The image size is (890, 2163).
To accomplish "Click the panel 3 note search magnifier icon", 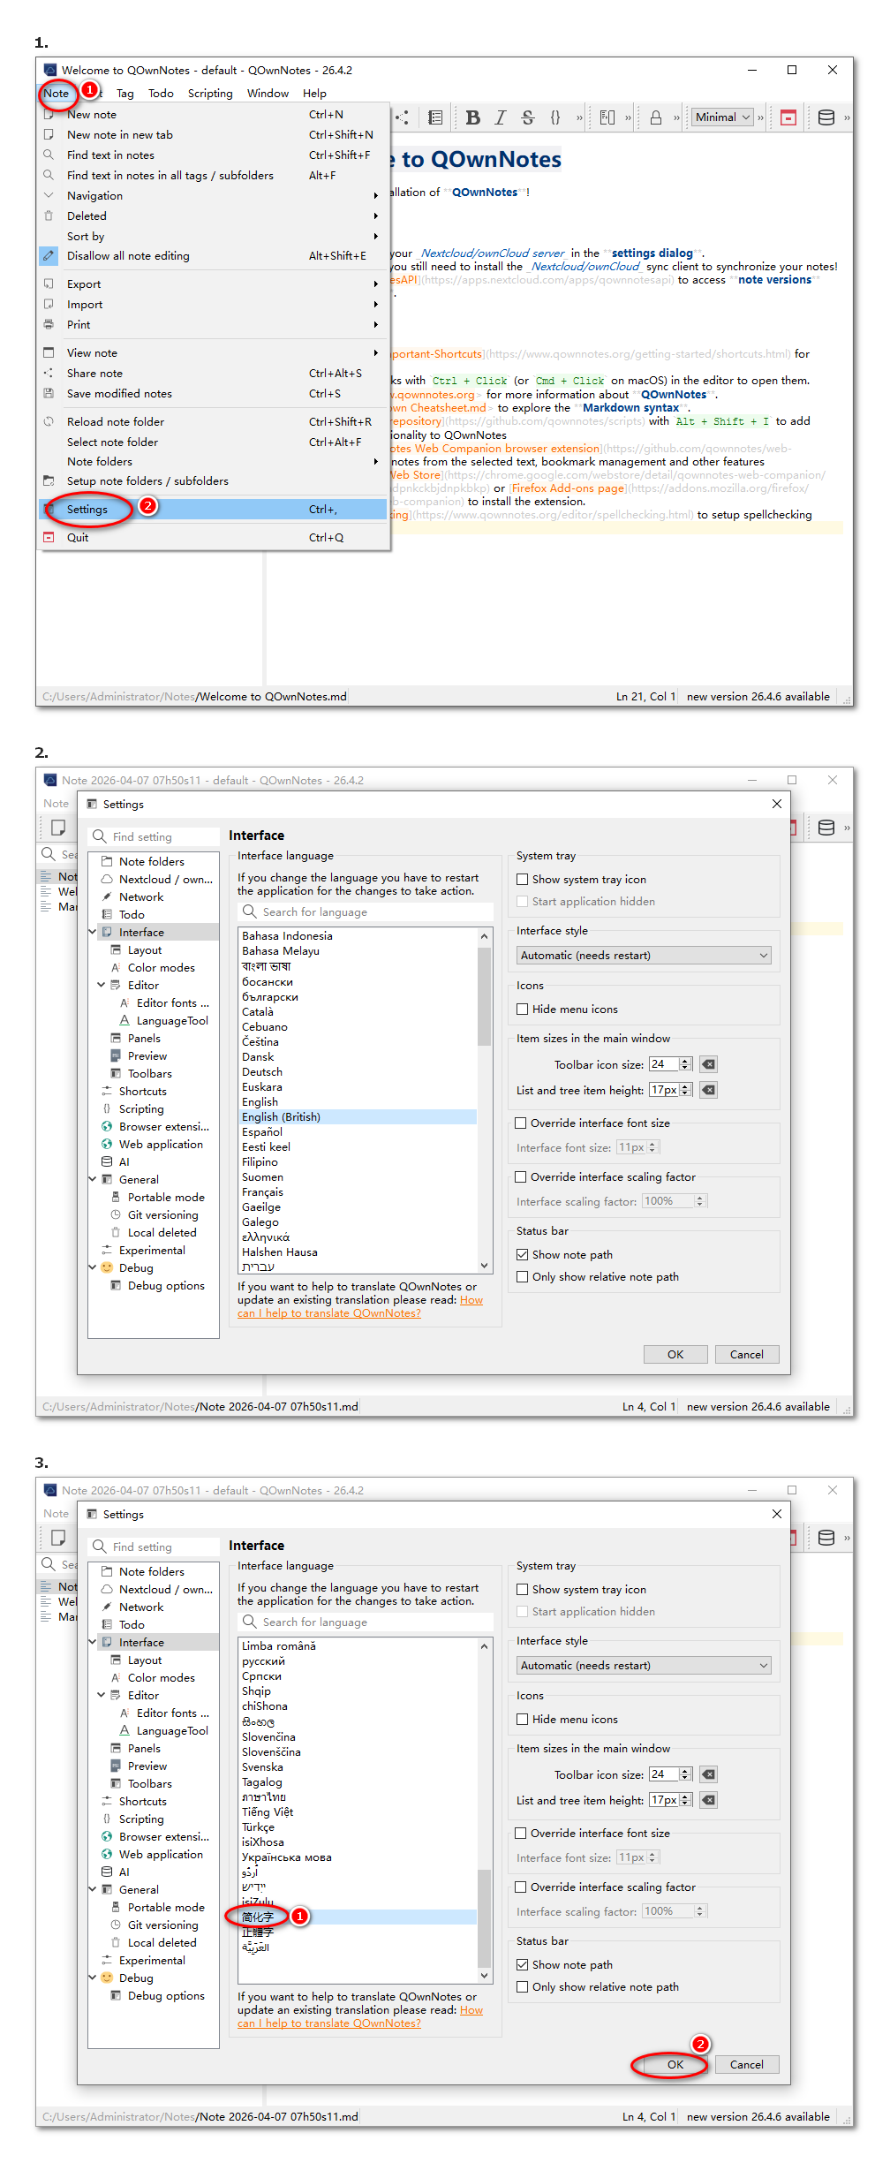I will (49, 1564).
